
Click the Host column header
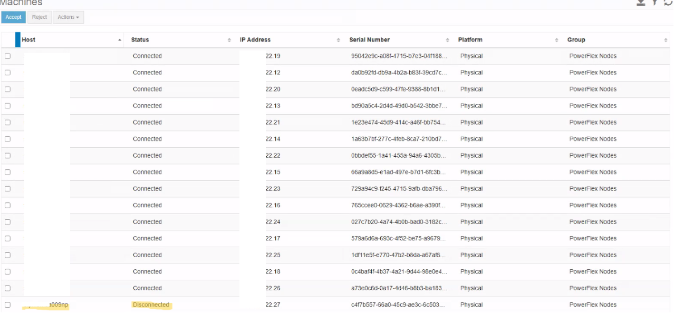(x=28, y=40)
